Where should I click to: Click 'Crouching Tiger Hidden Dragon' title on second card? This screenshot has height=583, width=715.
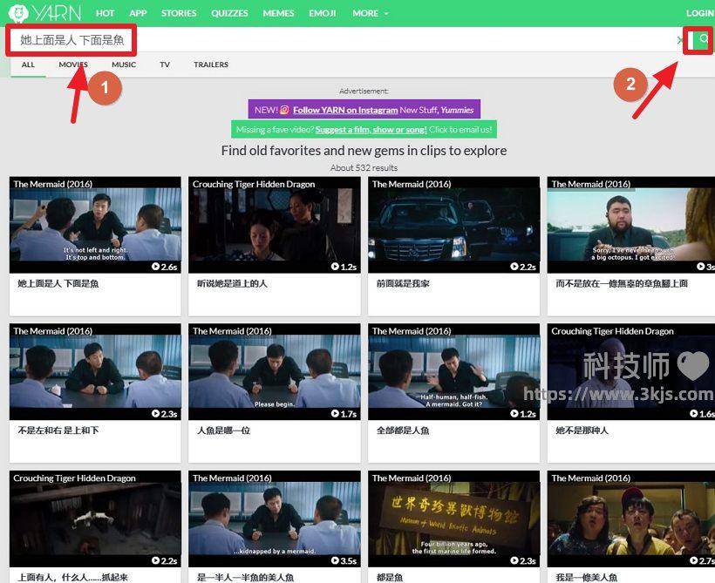(x=254, y=184)
